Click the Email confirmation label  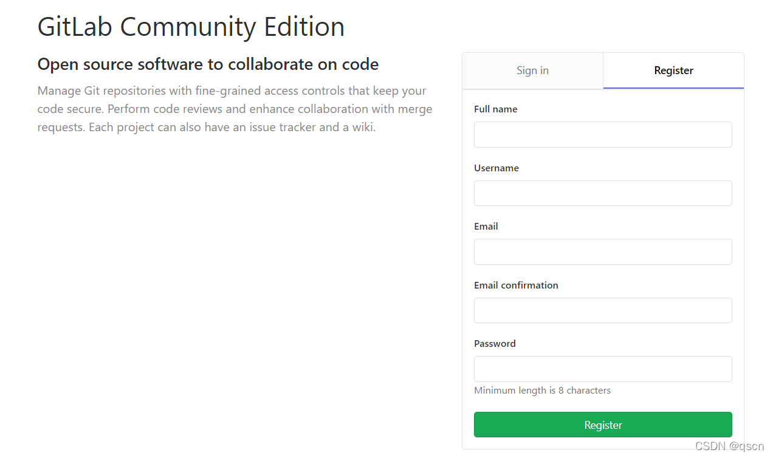click(516, 285)
